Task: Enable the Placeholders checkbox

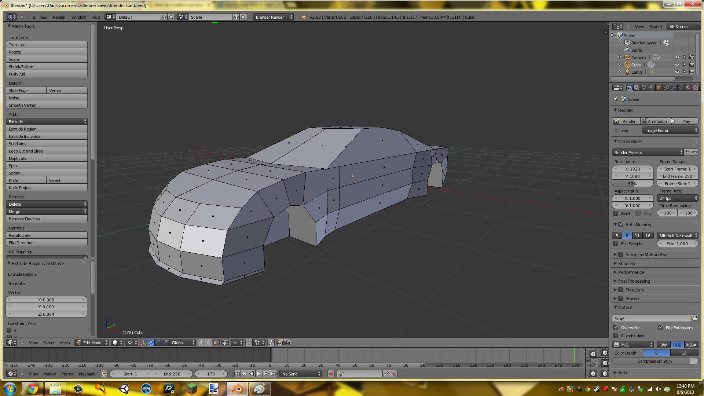Action: [x=616, y=335]
